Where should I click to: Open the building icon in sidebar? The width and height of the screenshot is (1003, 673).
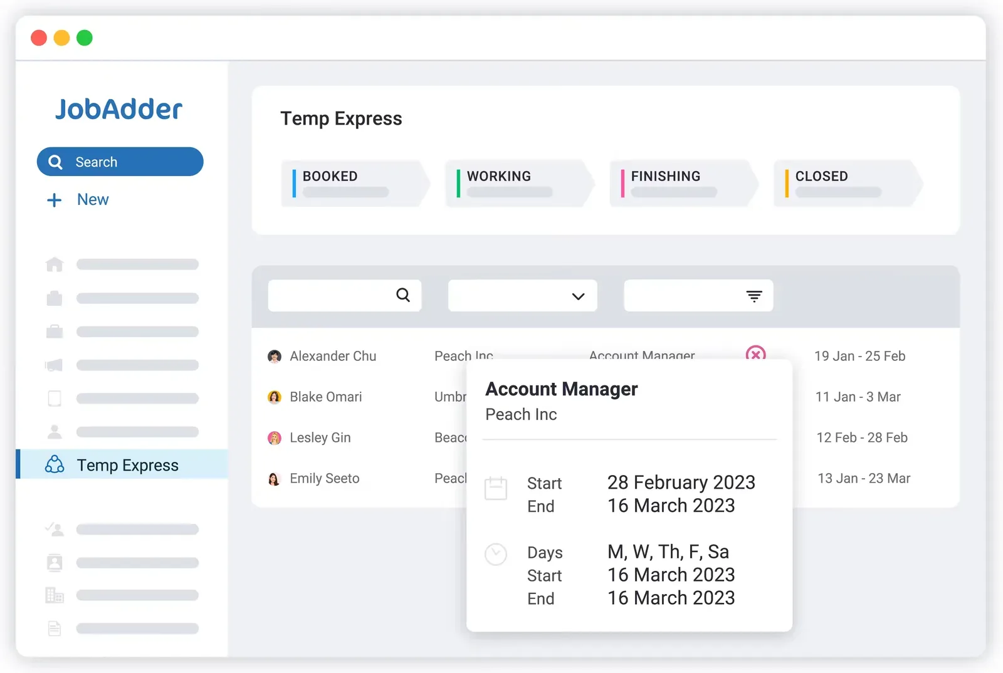click(x=55, y=595)
